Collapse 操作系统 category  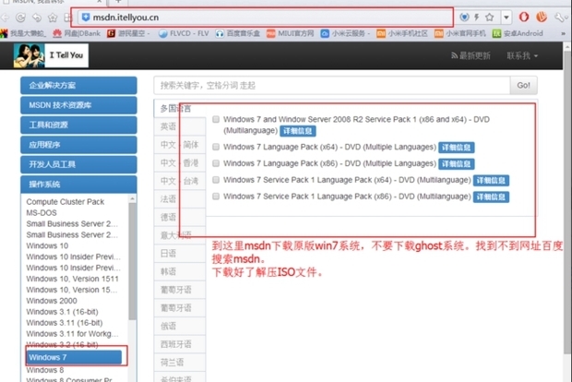(78, 185)
